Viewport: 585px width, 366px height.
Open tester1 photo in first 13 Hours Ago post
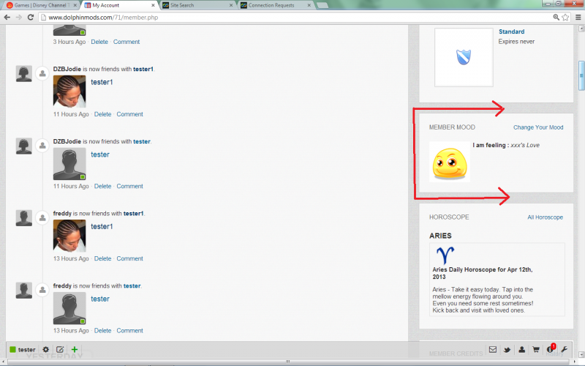tap(69, 236)
